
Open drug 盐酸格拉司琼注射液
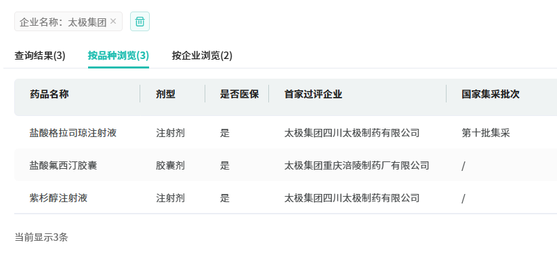tap(73, 133)
